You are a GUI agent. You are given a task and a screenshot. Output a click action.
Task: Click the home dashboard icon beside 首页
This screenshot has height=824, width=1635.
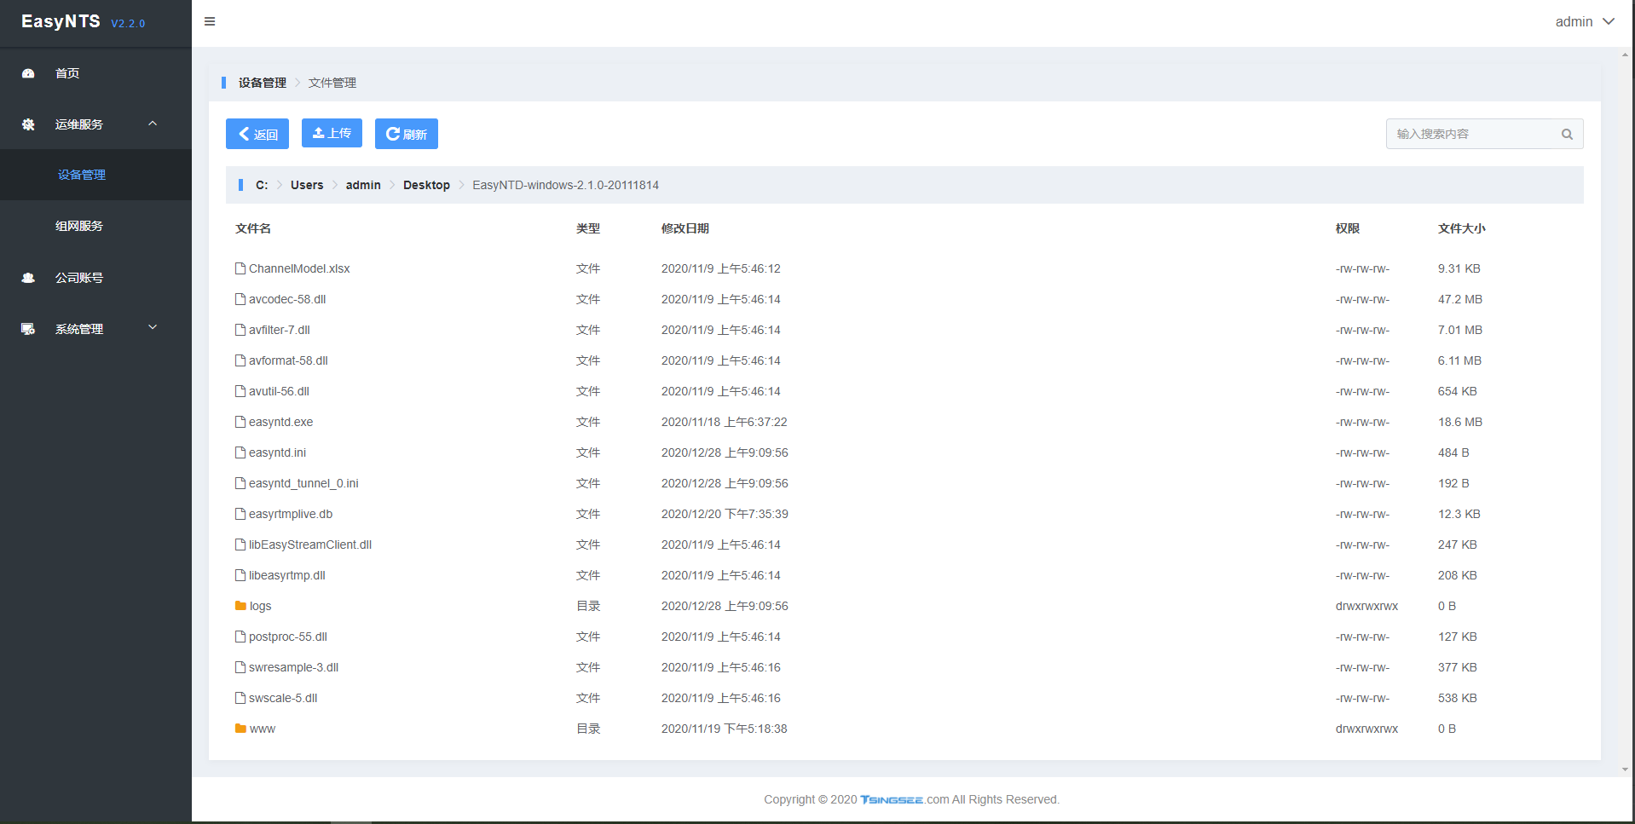[28, 73]
